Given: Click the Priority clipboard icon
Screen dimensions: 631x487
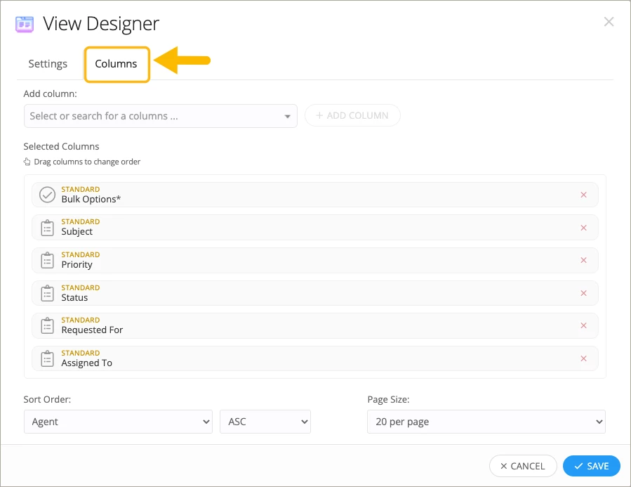Looking at the screenshot, I should pos(47,261).
